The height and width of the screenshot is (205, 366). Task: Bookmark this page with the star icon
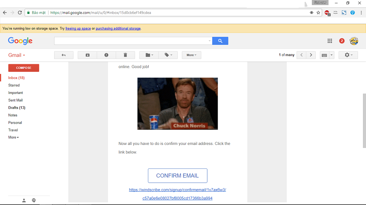pos(318,13)
